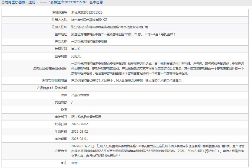Select product name 一次性使用腹腔镜用穿刺器
The width and height of the screenshot is (252, 168).
(x=89, y=42)
